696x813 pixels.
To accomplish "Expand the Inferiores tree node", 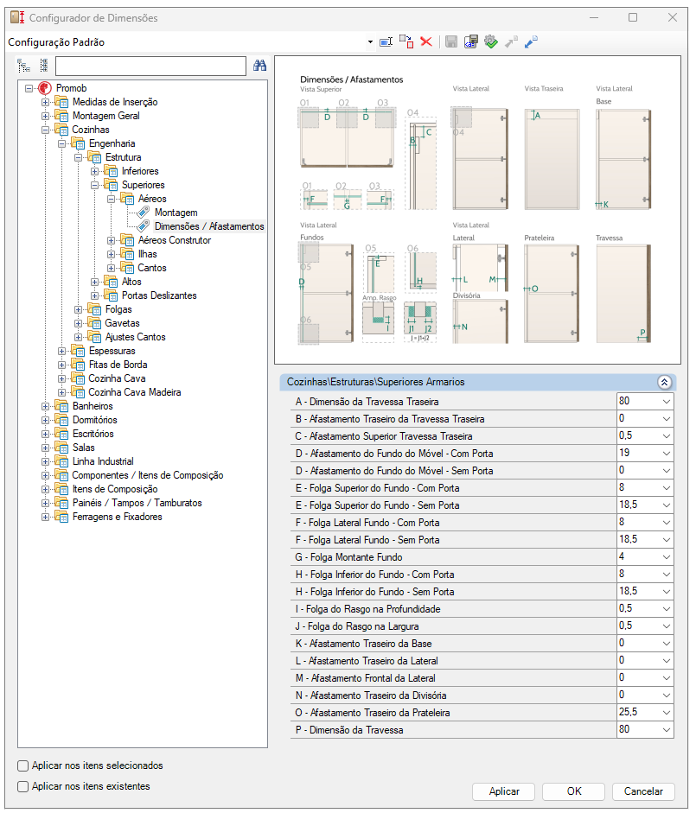I will (x=94, y=171).
